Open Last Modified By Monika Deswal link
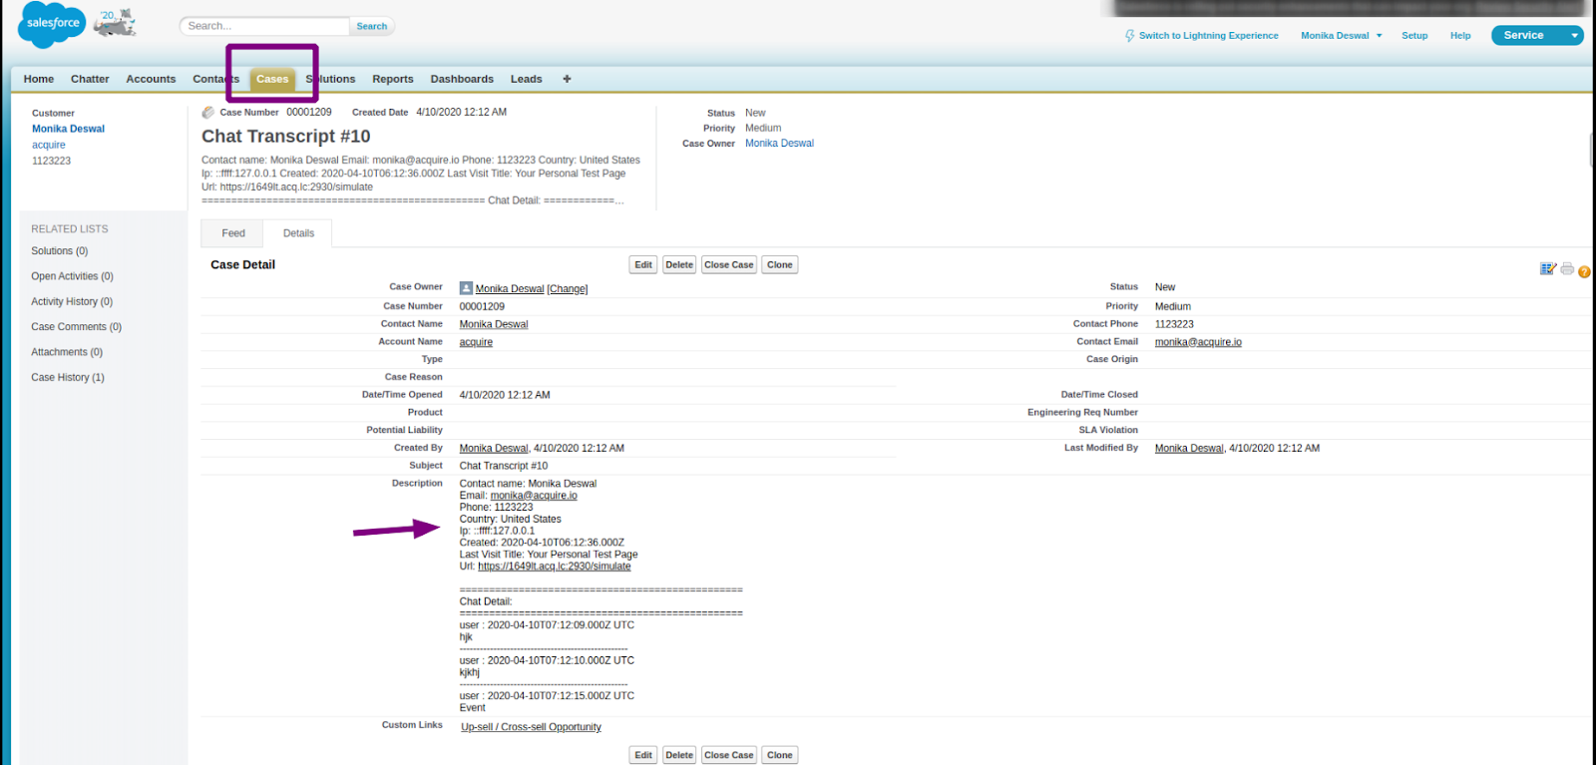Image resolution: width=1596 pixels, height=765 pixels. (1189, 449)
